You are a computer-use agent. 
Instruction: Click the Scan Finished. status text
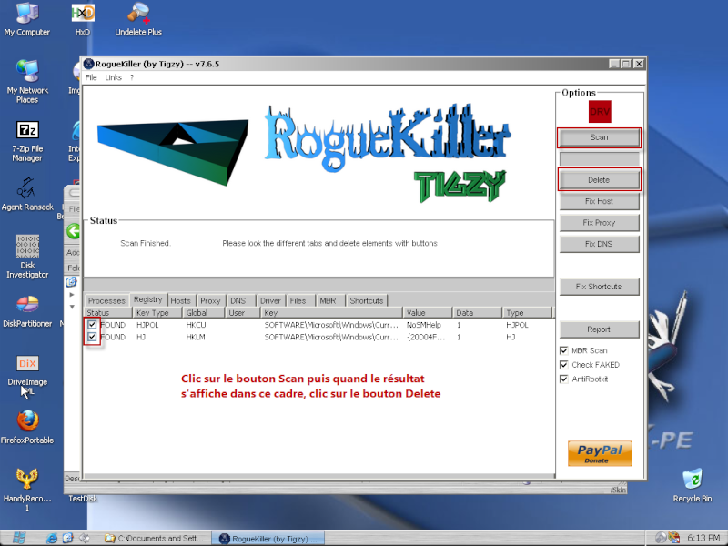146,243
